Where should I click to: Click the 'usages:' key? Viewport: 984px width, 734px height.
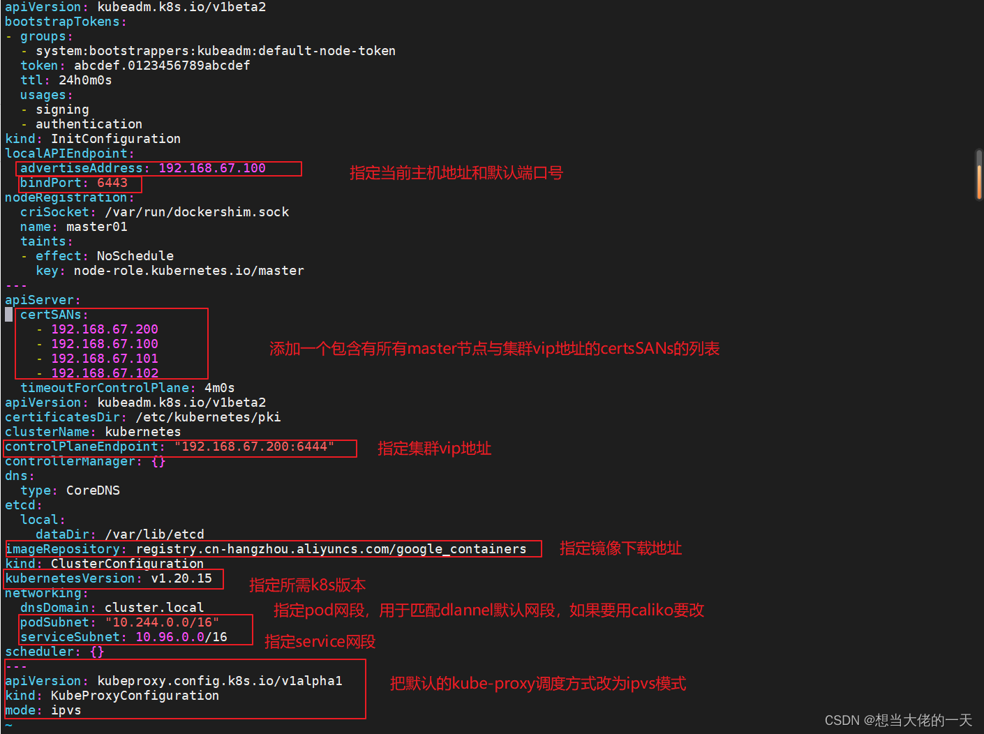coord(46,95)
